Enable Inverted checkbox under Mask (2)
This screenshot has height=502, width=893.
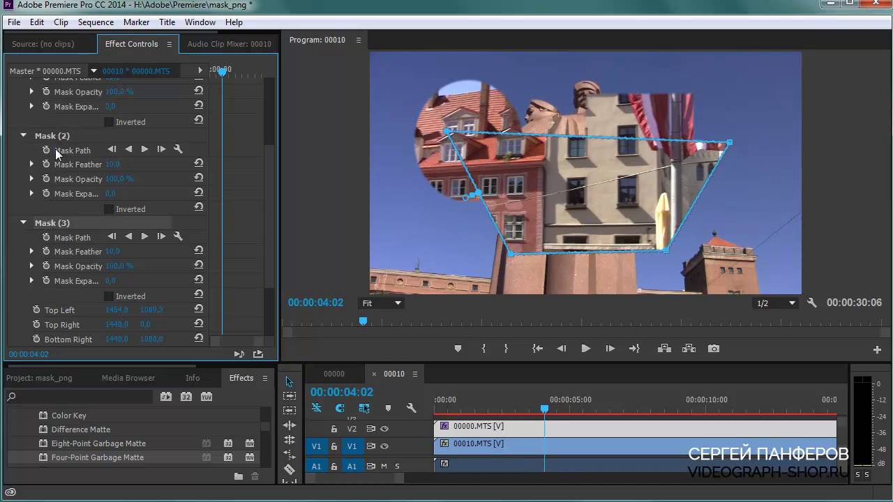(x=108, y=209)
